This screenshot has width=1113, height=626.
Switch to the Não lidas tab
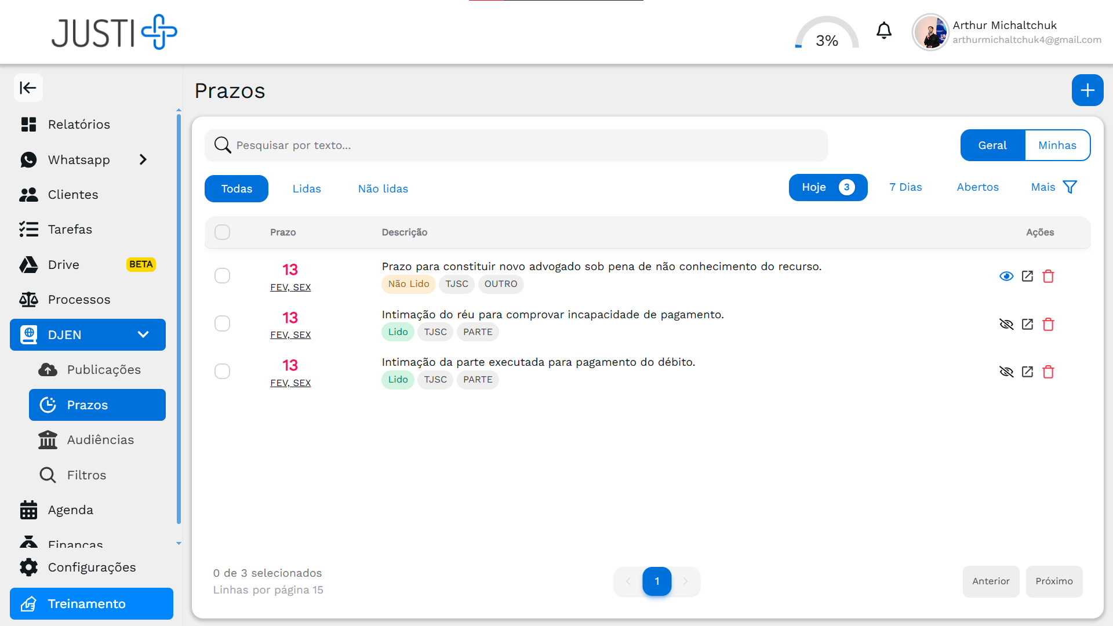[x=383, y=189]
